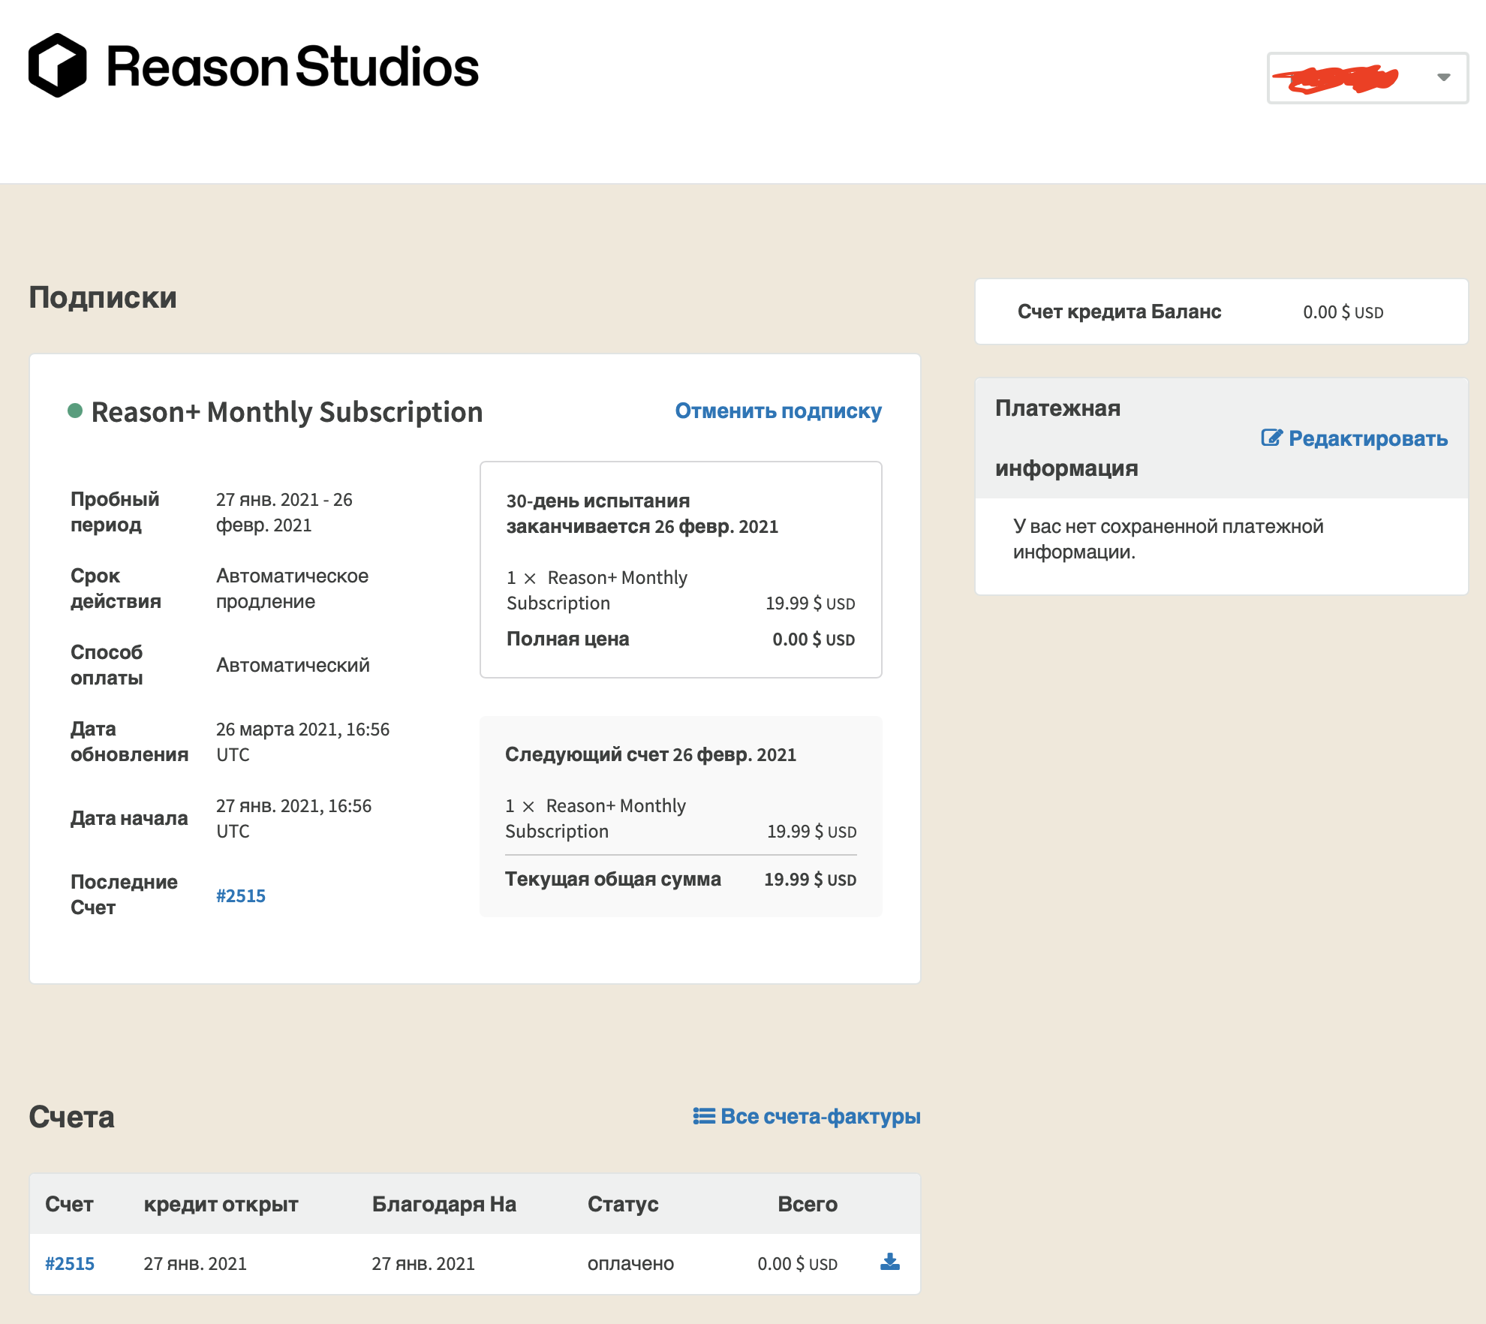Screen dimensions: 1486x1324
Task: Click the trial dates '27 янв. 2021 - 26 февр. 2021'
Action: pos(284,512)
